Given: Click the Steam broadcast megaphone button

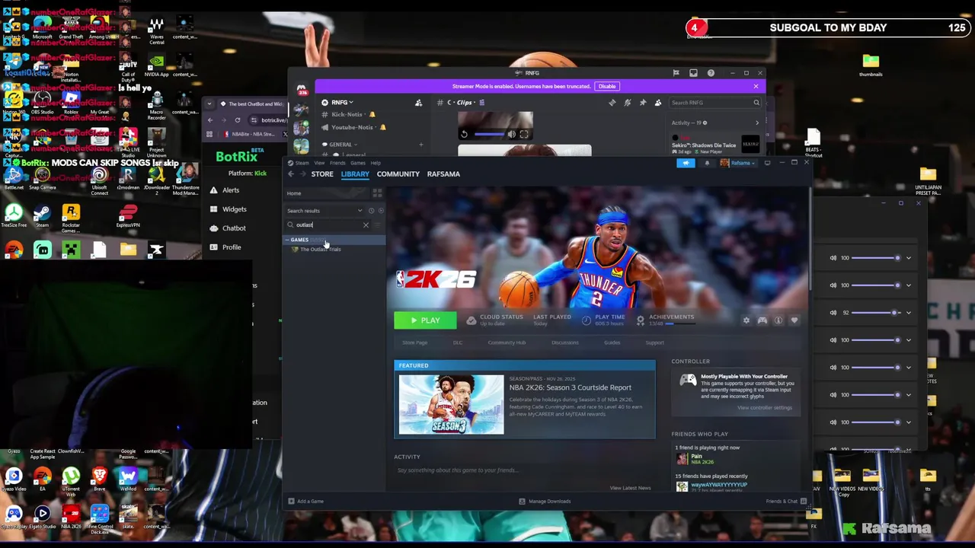Looking at the screenshot, I should click(x=686, y=163).
